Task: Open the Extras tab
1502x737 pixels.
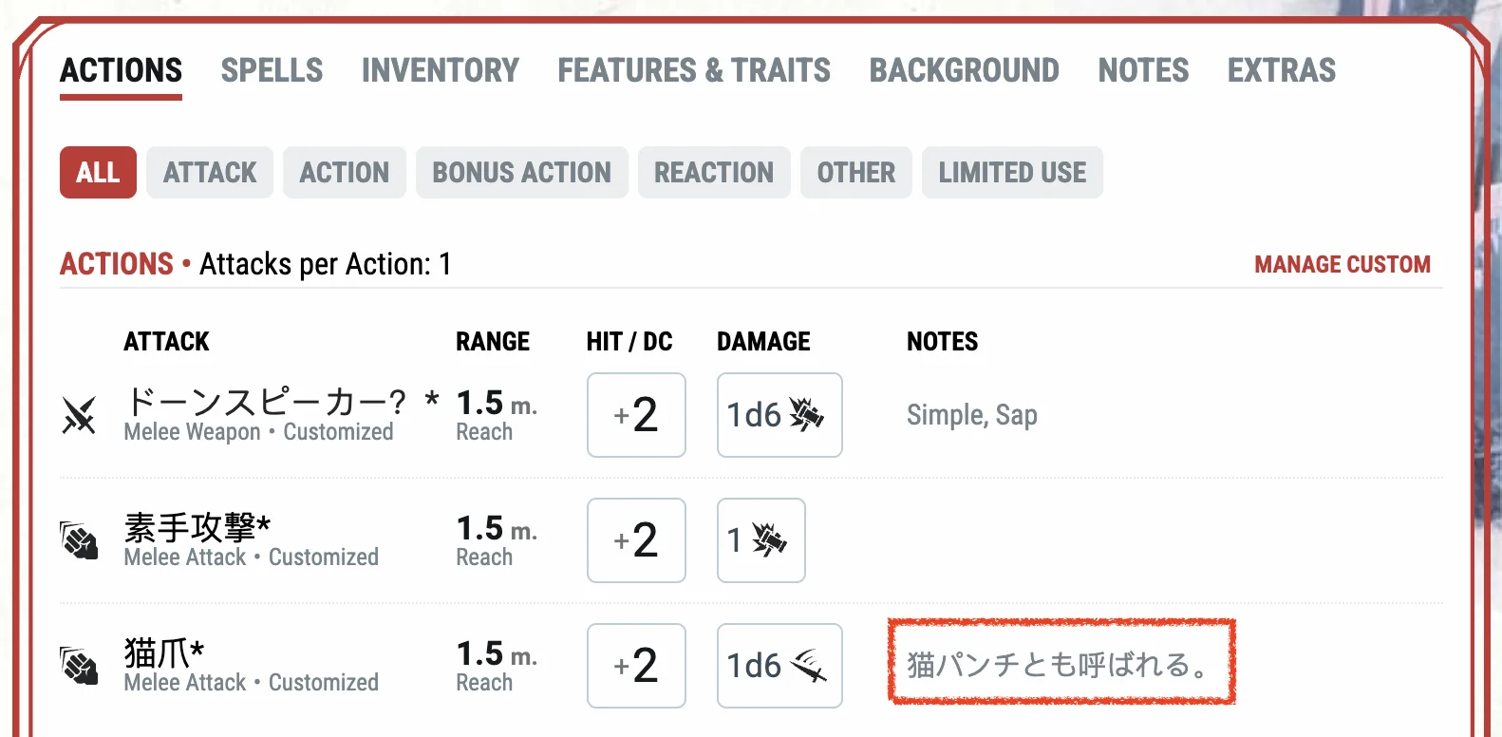Action: [x=1282, y=70]
